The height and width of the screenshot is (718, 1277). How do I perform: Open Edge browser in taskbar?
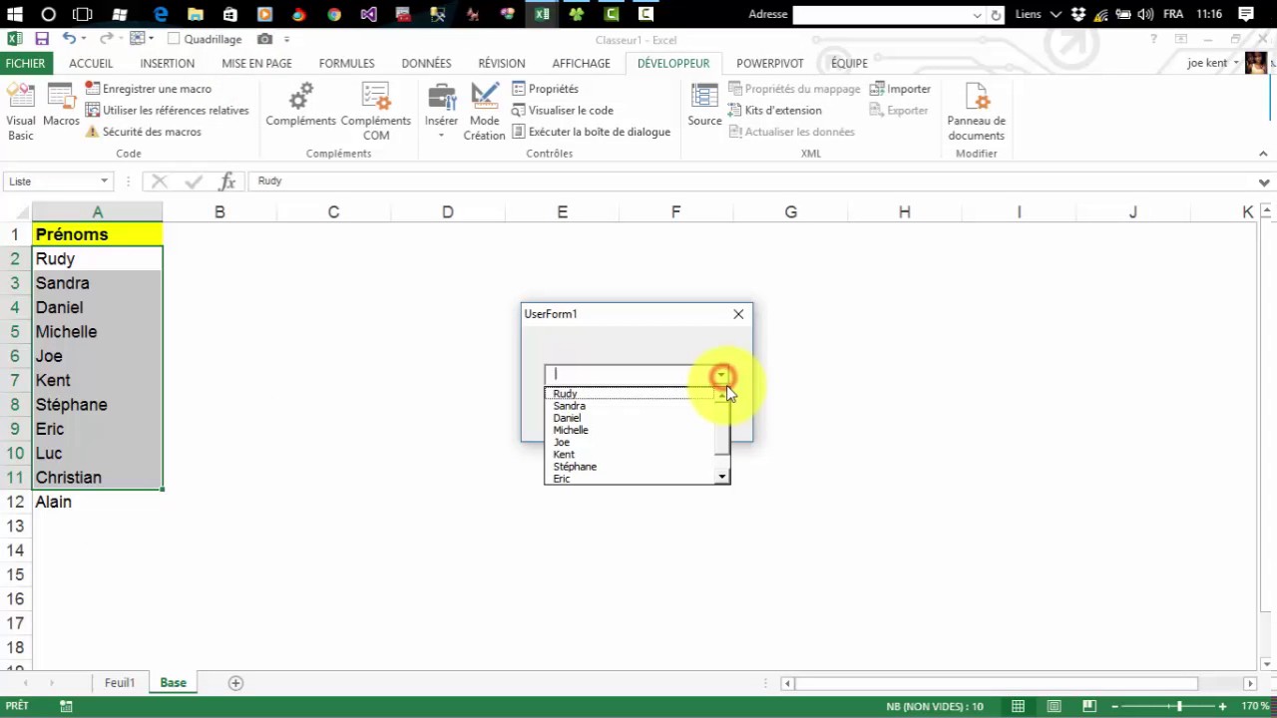click(161, 14)
